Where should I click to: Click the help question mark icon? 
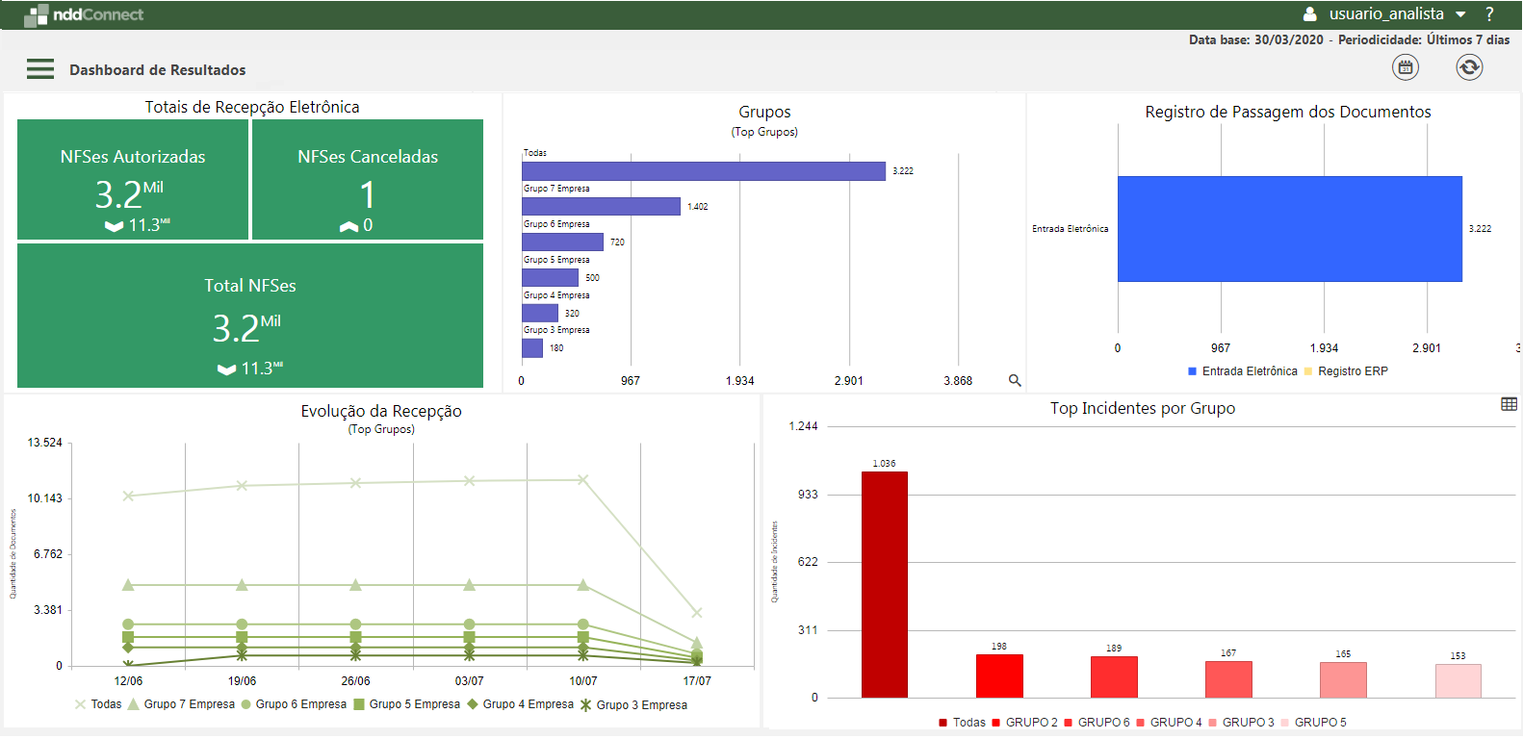pyautogui.click(x=1489, y=14)
